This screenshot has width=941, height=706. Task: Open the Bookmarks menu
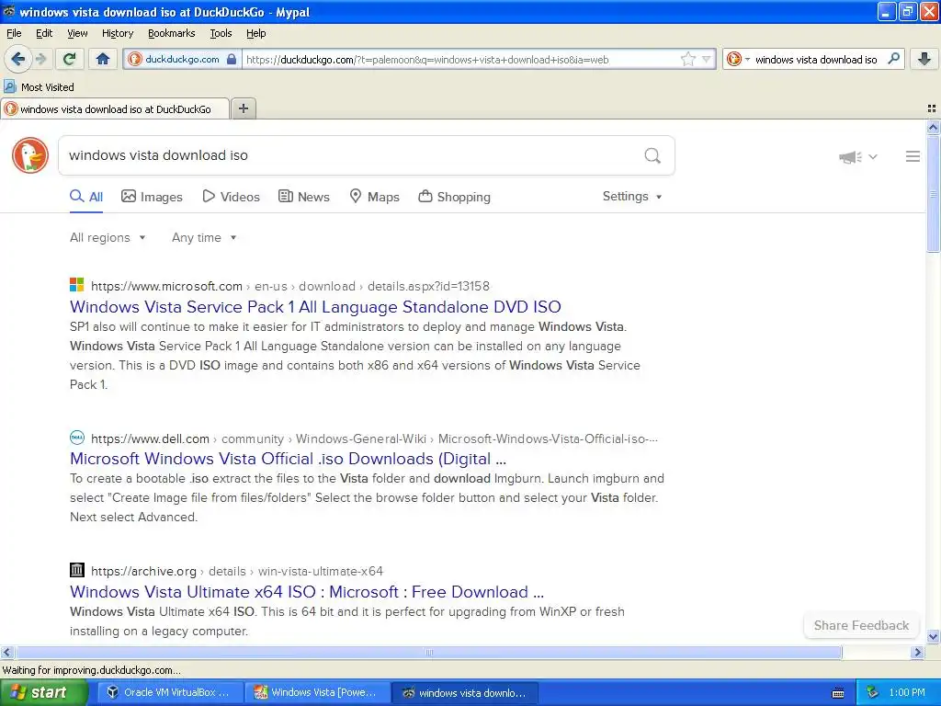coord(172,33)
